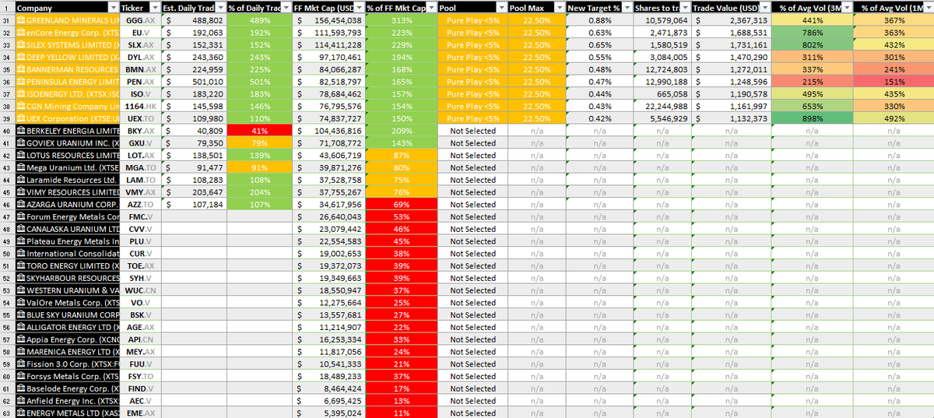This screenshot has height=418, width=934.
Task: Click the stock icon beside BLUE SKY URANIUM
Action: pyautogui.click(x=20, y=315)
